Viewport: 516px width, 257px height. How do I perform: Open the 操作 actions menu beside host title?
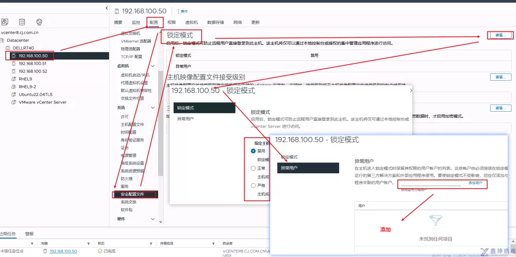[x=183, y=11]
